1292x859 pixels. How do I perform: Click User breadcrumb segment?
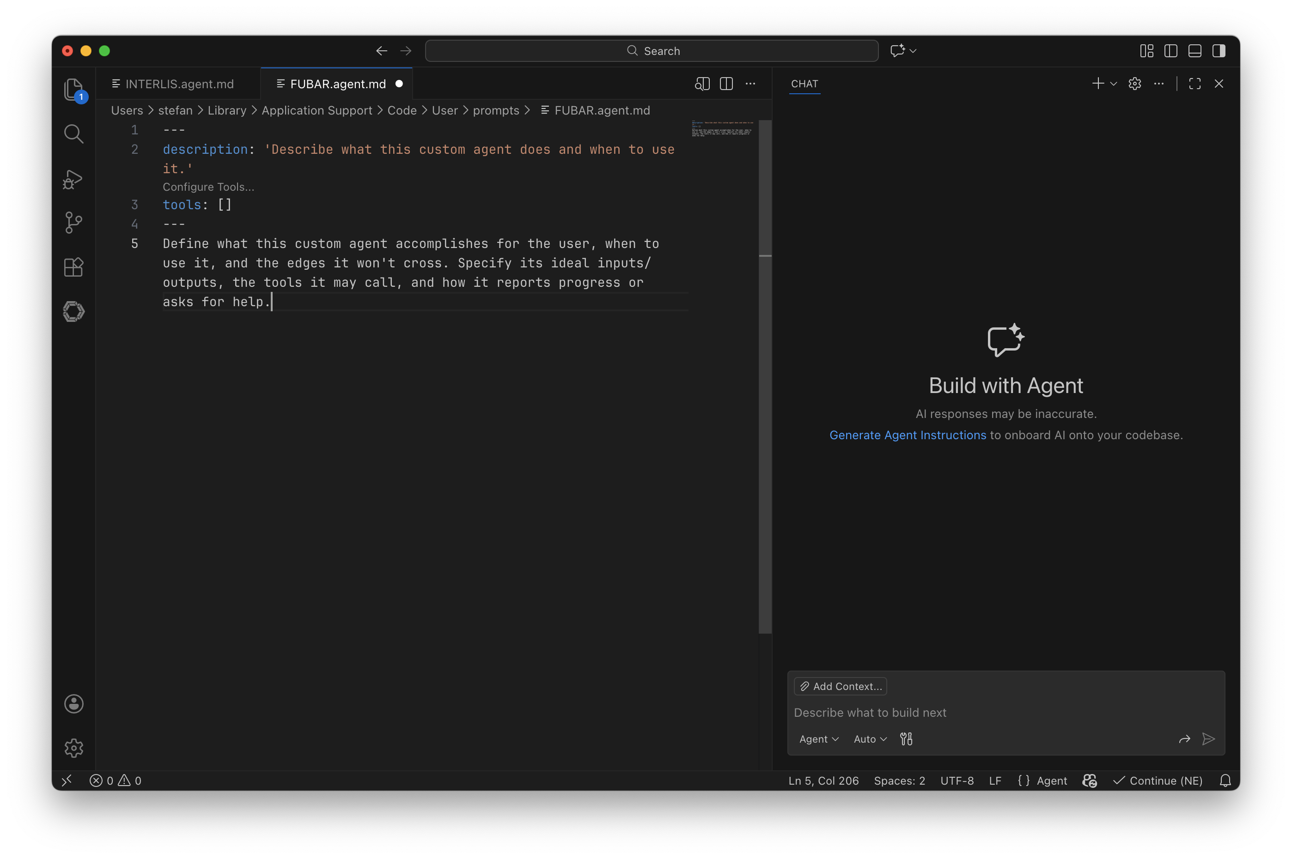pos(445,111)
